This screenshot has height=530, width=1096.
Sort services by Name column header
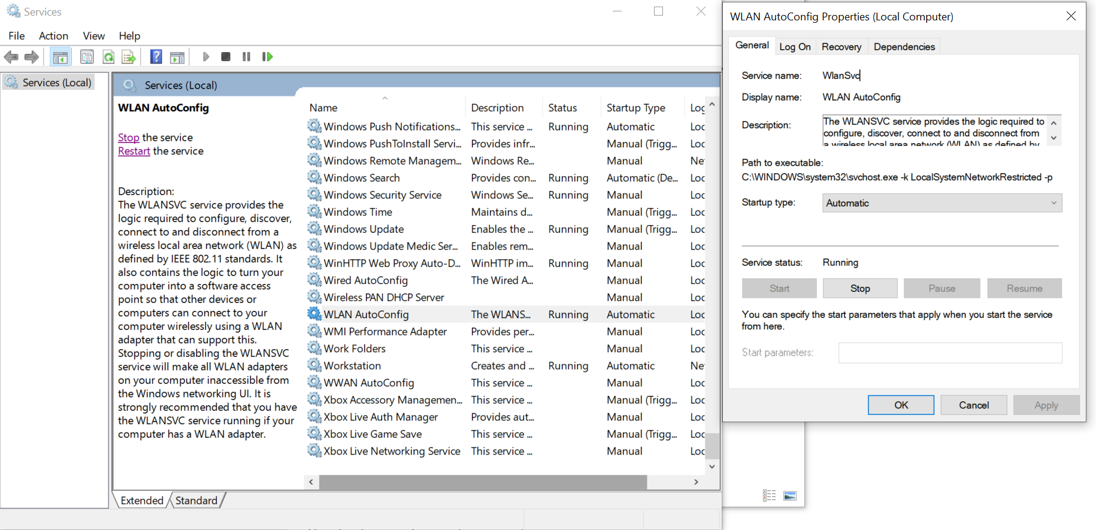(384, 108)
